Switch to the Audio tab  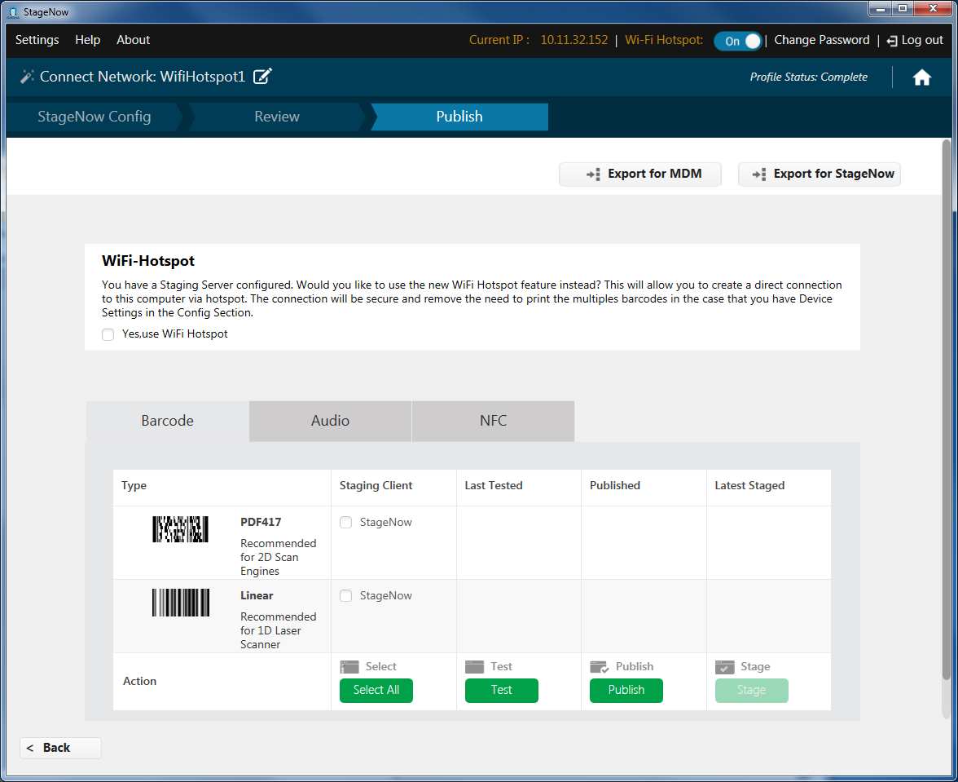click(330, 421)
